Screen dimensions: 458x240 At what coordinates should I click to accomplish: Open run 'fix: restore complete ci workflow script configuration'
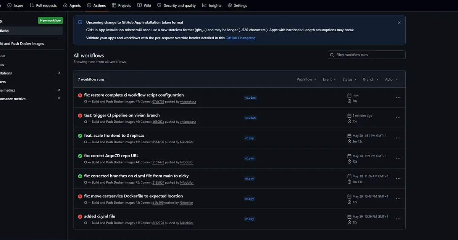coord(134,95)
